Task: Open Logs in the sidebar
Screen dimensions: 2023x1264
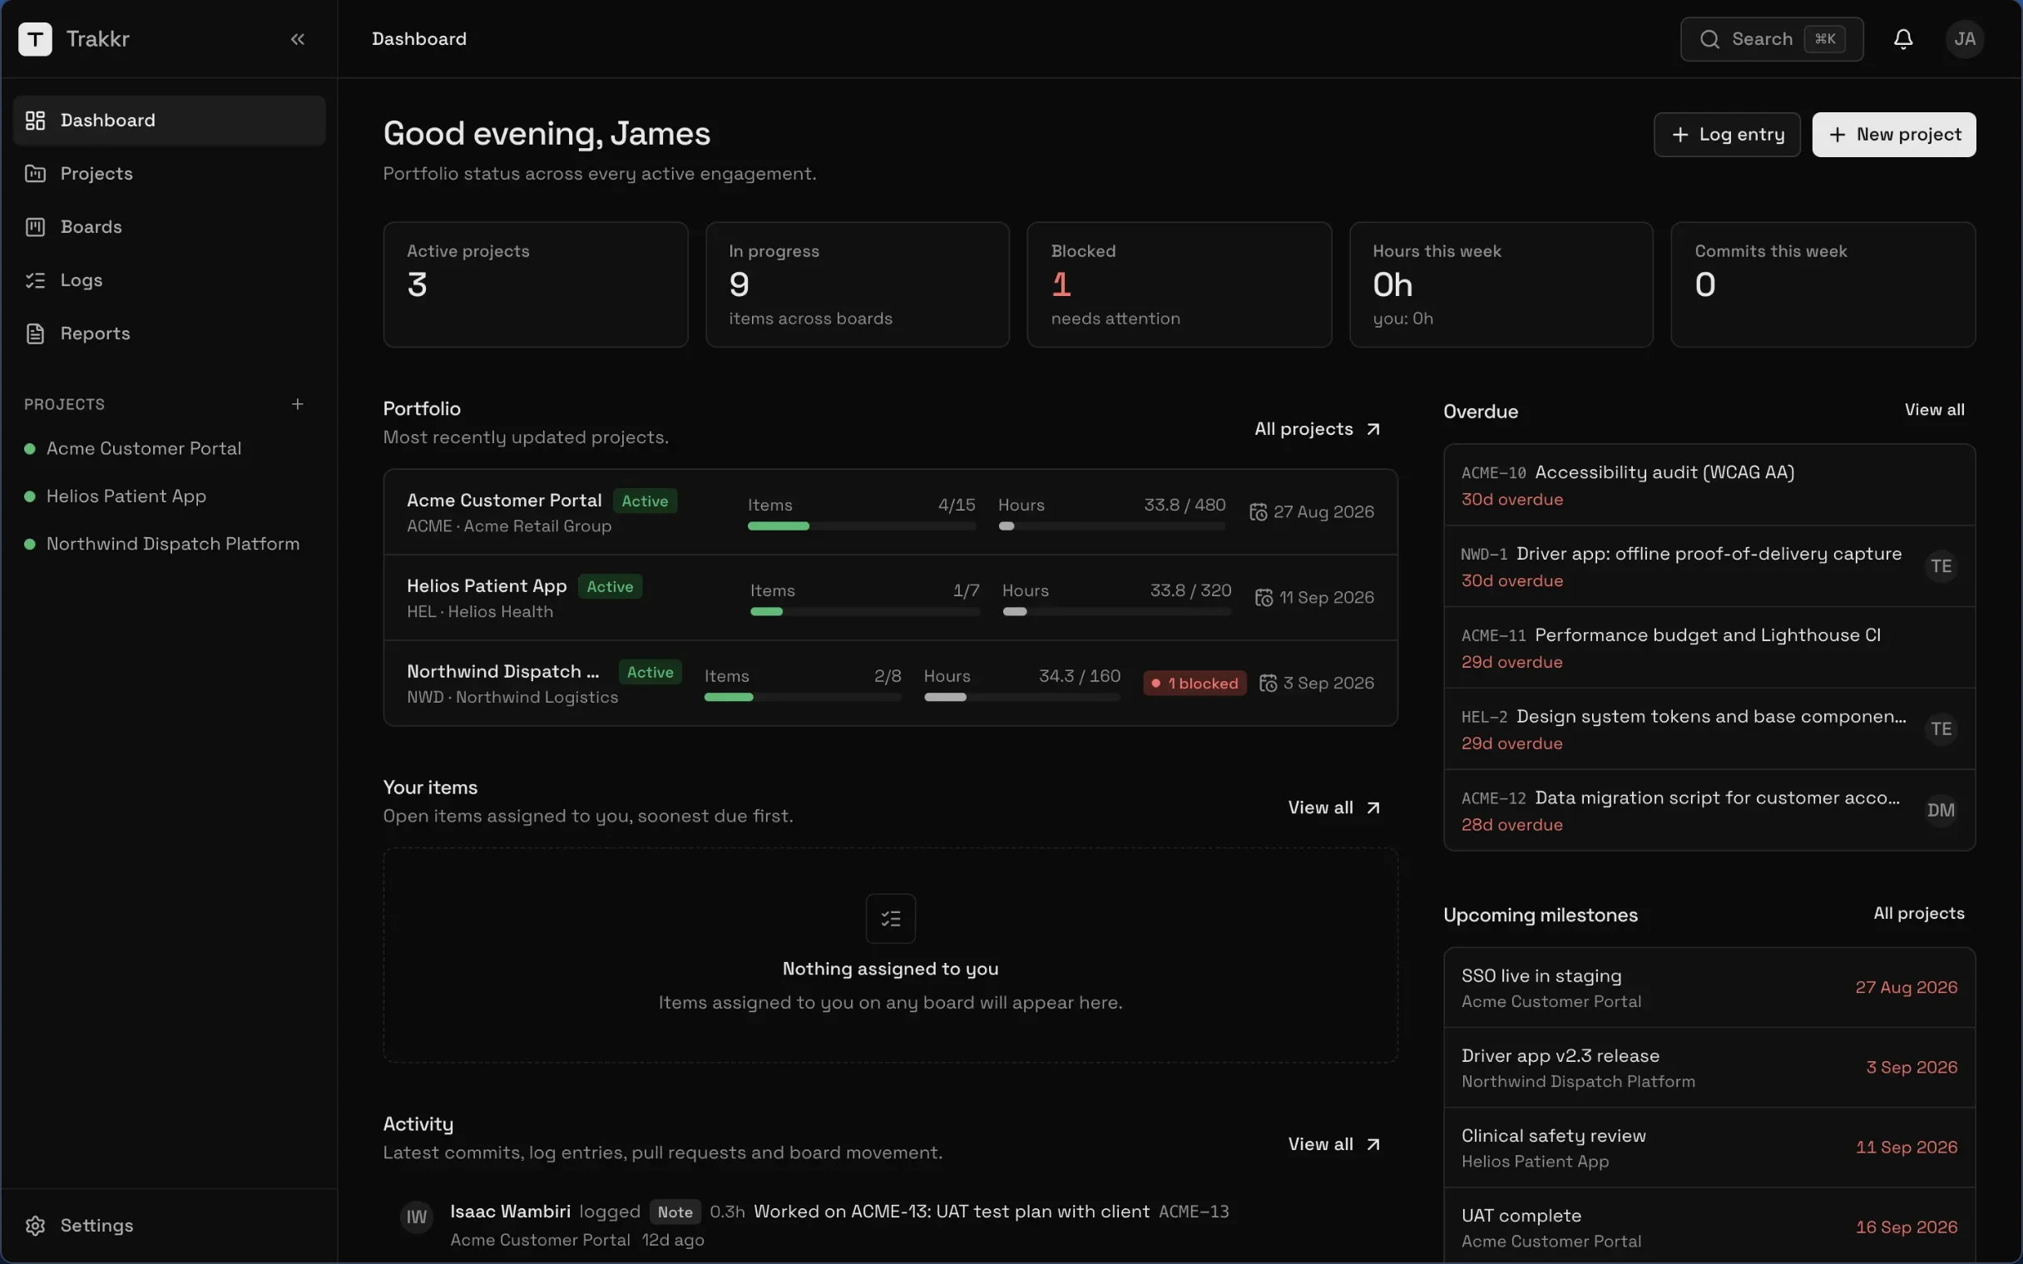Action: point(170,280)
